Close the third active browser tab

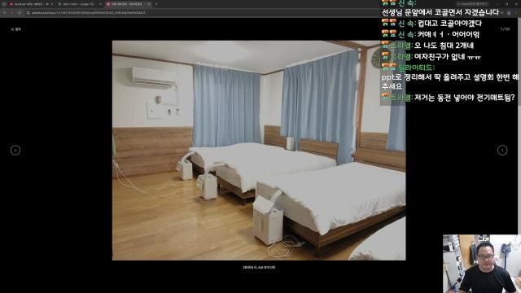(x=148, y=4)
